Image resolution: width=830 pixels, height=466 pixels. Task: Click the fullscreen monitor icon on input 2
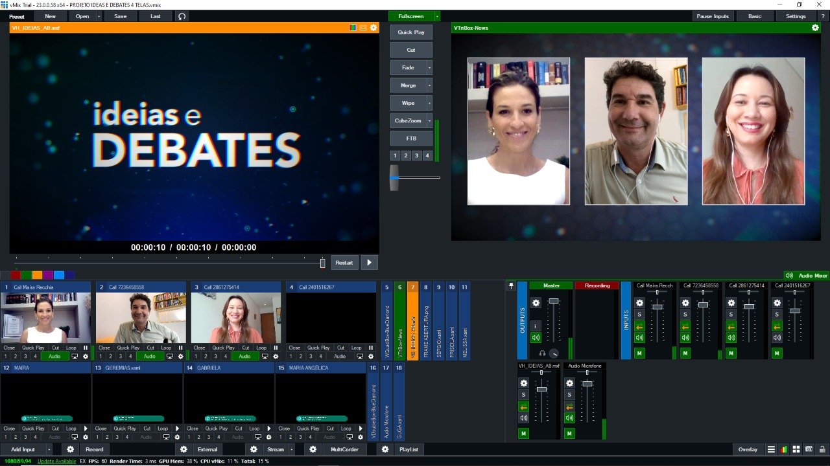point(170,355)
